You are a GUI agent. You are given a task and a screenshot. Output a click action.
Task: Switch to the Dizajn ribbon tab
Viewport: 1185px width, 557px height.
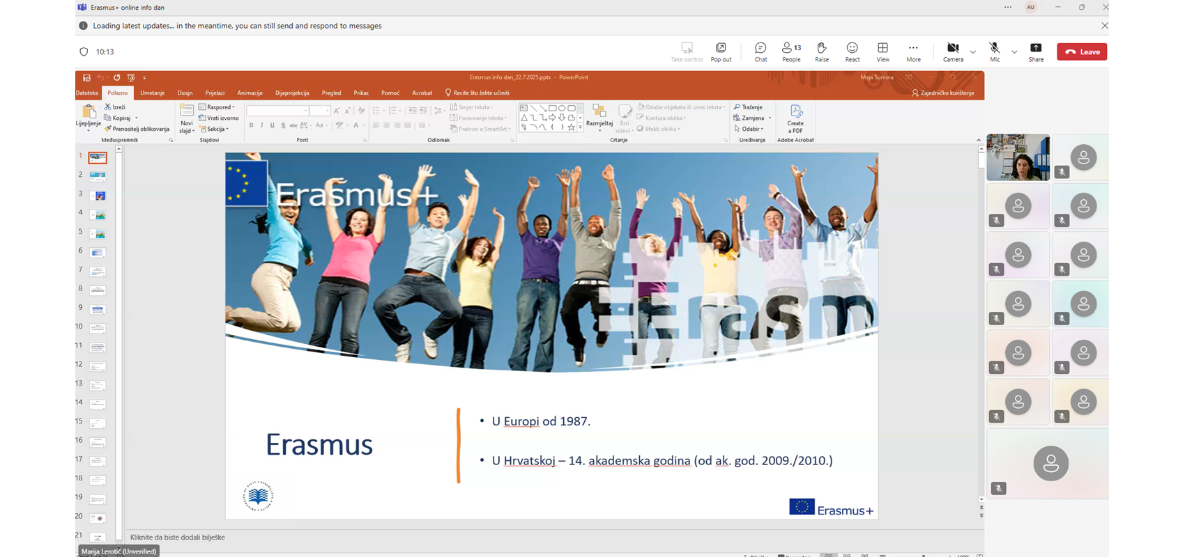click(185, 93)
